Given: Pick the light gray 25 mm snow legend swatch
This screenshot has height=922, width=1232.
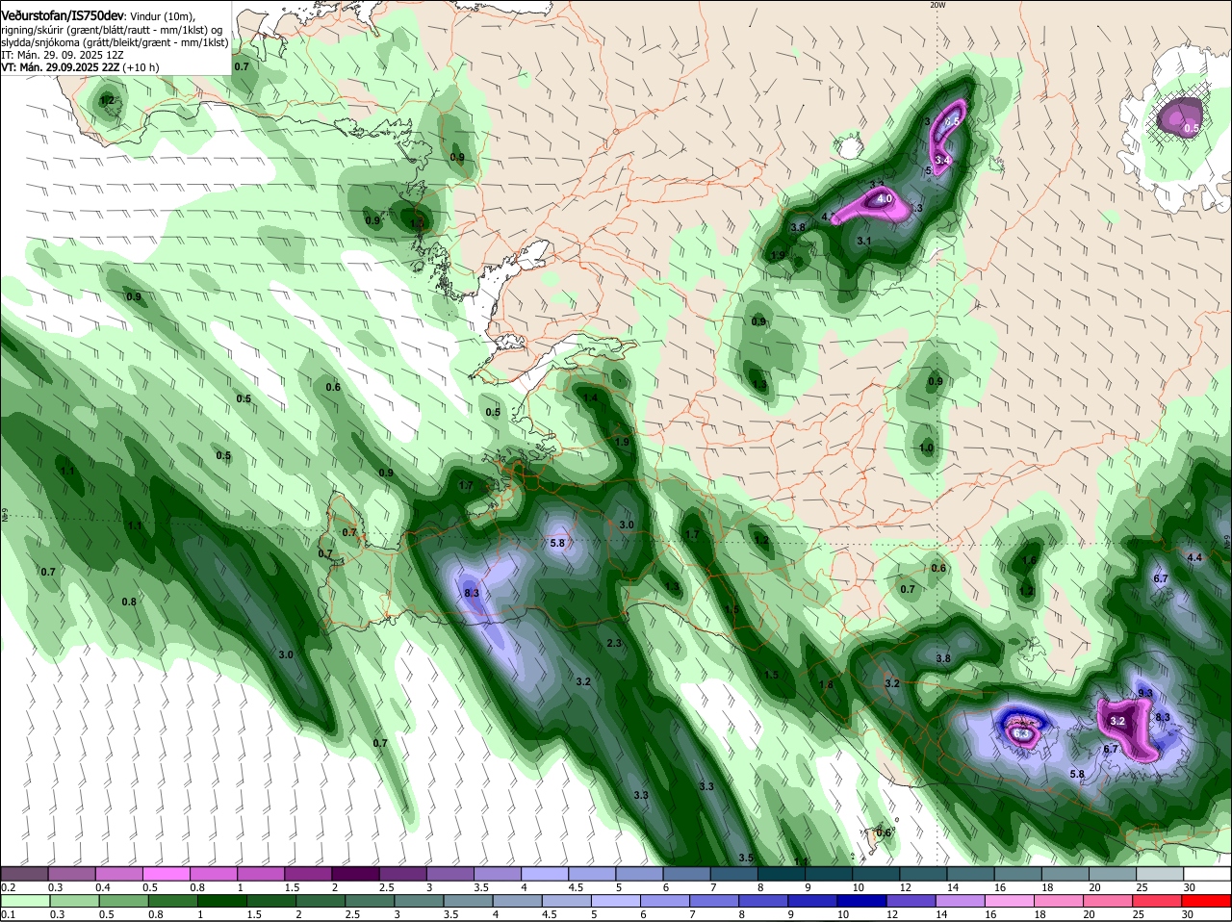Looking at the screenshot, I should [1159, 874].
